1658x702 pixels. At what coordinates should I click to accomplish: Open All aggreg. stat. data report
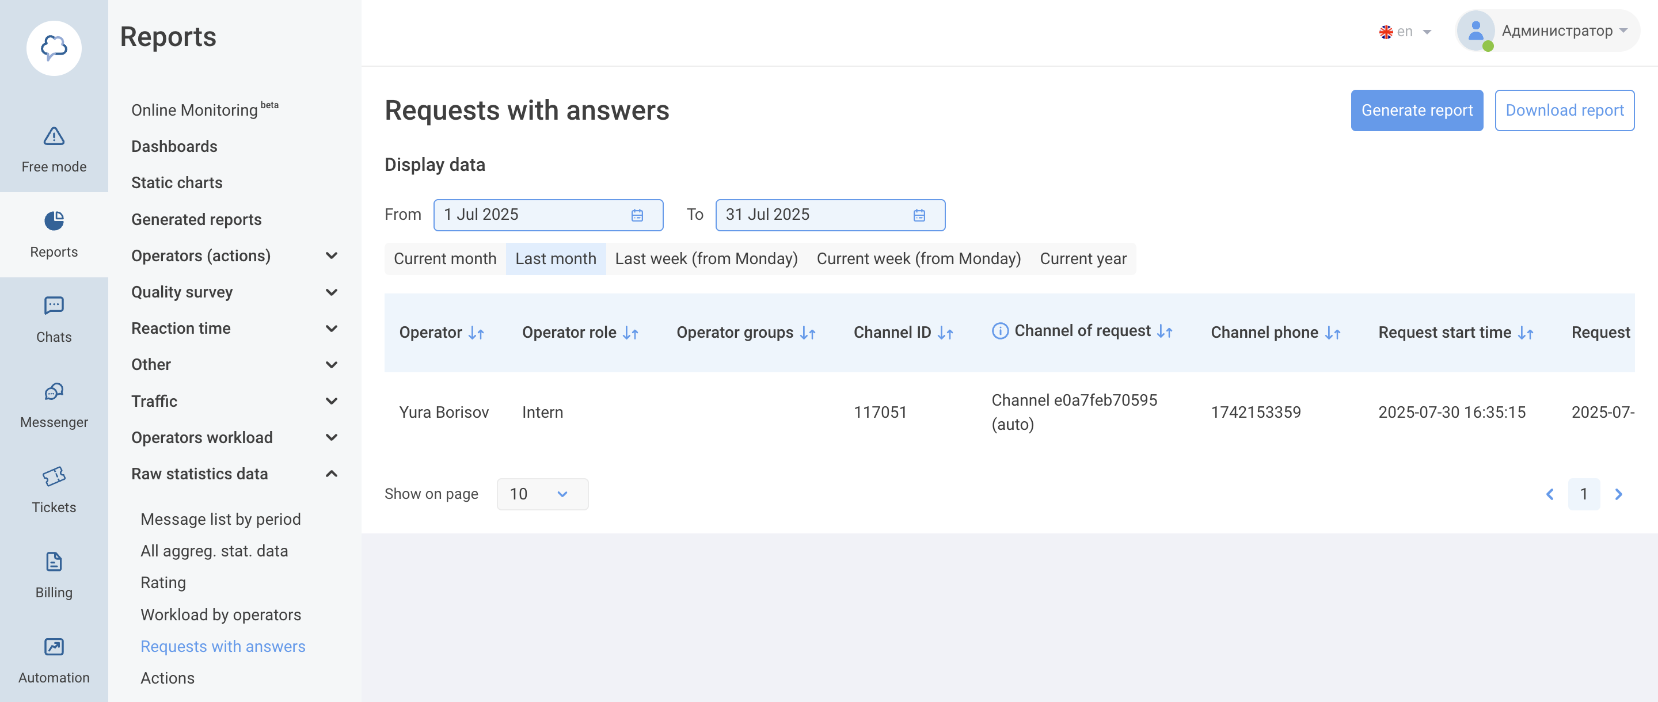[214, 551]
